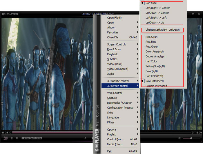203x154 pixels.
Task: Select Half Color output
Action: [164, 61]
